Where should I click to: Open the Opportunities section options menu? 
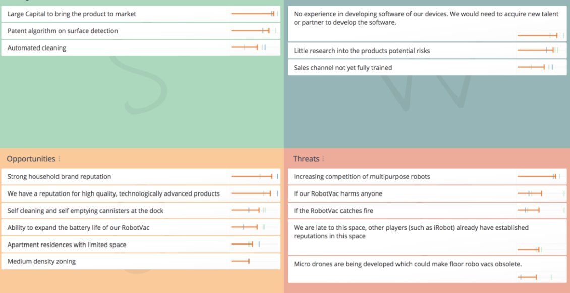coord(60,159)
